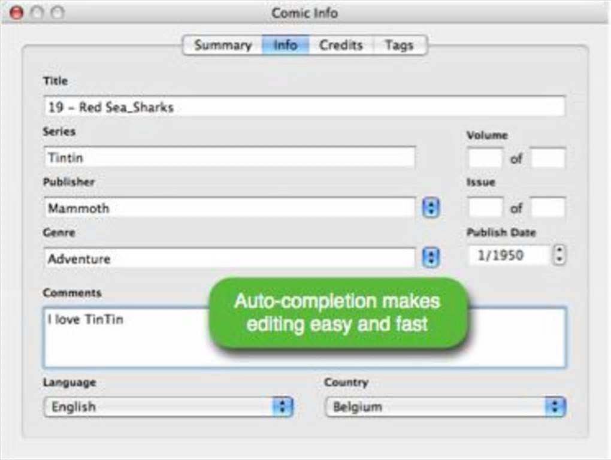Click the Issue number field

[x=485, y=208]
